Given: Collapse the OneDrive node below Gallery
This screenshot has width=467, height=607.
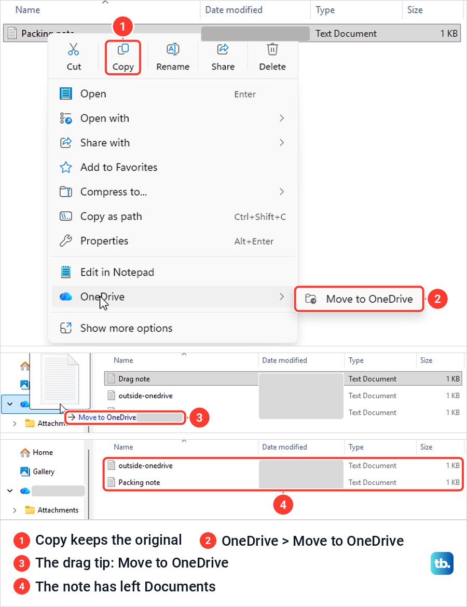Looking at the screenshot, I should point(10,491).
